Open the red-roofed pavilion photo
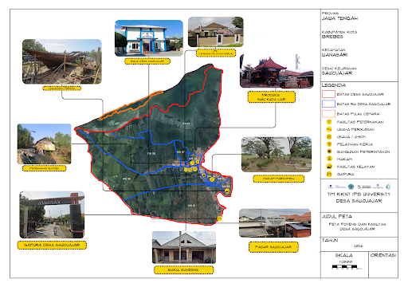 tap(277, 71)
